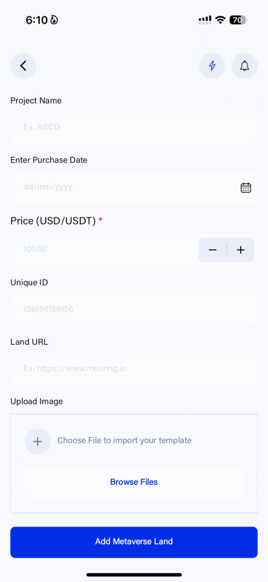Image resolution: width=268 pixels, height=582 pixels.
Task: Check the Wi-Fi status icon
Action: point(220,20)
